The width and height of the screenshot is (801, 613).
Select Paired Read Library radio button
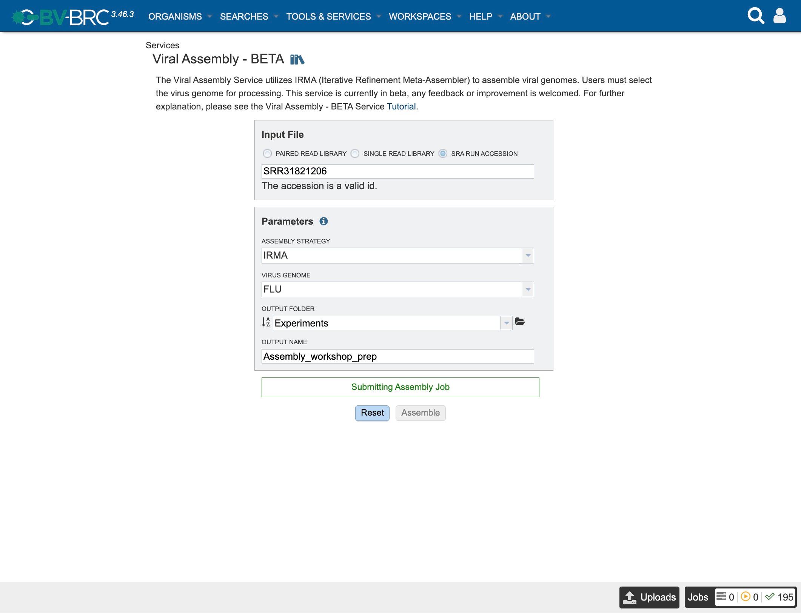[267, 154]
